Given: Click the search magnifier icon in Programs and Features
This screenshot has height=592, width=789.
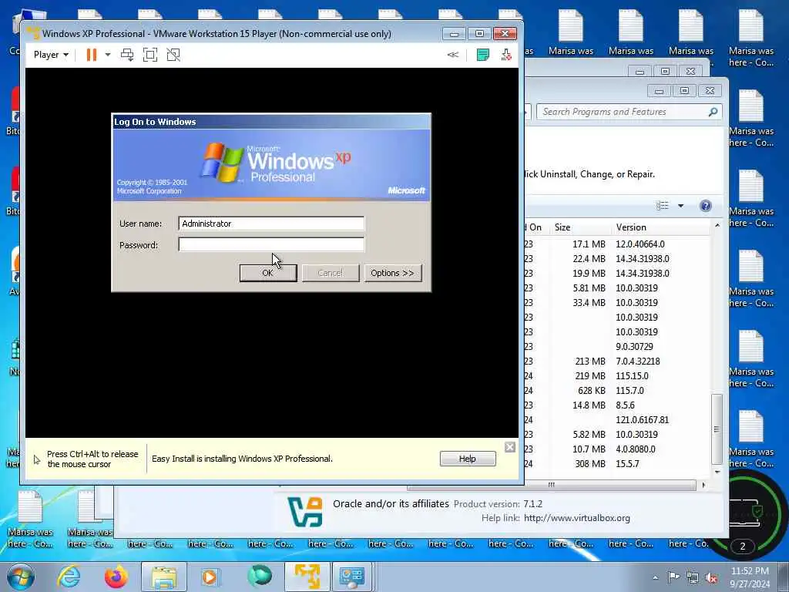Looking at the screenshot, I should point(713,112).
